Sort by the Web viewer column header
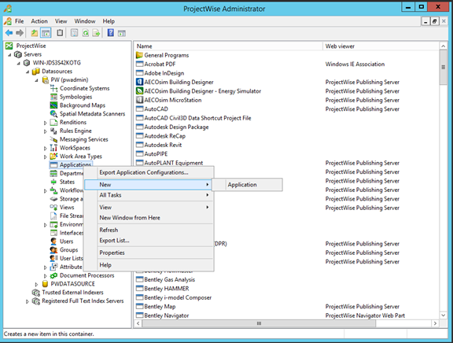 tap(381, 46)
